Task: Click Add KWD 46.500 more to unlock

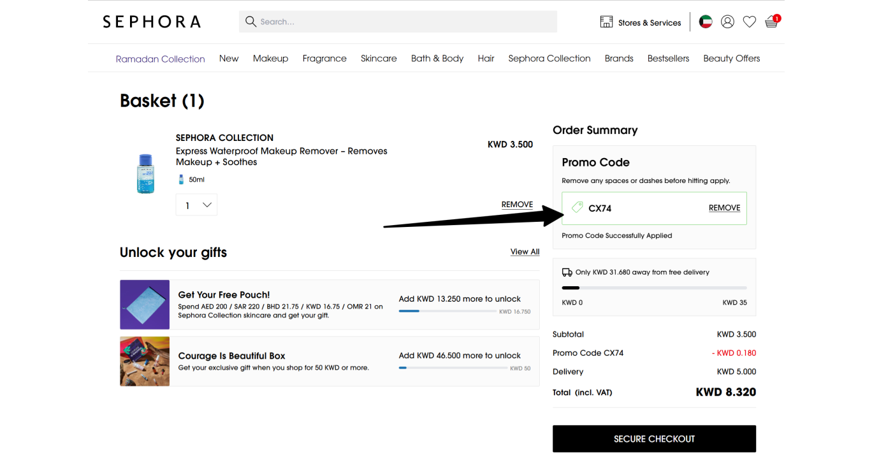Action: point(460,355)
